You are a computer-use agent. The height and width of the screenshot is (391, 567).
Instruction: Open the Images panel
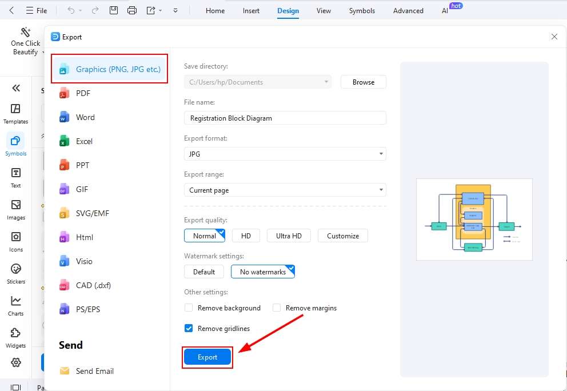[15, 208]
